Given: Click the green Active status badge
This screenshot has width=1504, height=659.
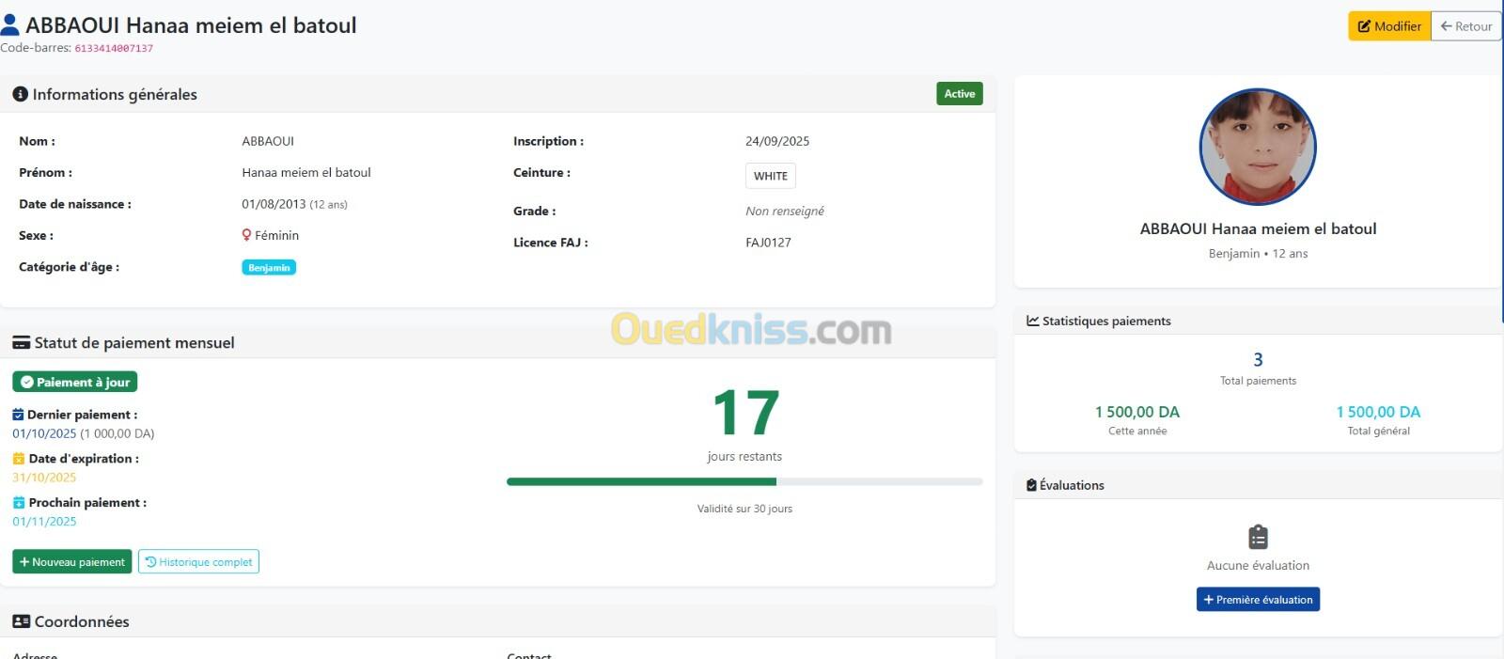Looking at the screenshot, I should click(x=959, y=94).
